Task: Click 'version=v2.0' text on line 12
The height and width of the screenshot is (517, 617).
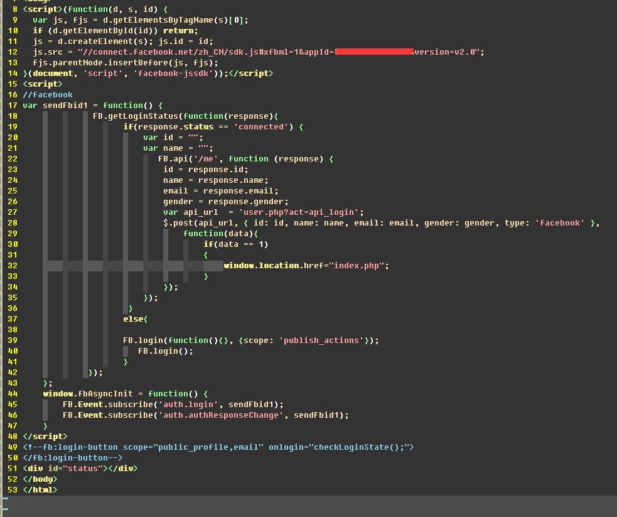Action: (444, 52)
